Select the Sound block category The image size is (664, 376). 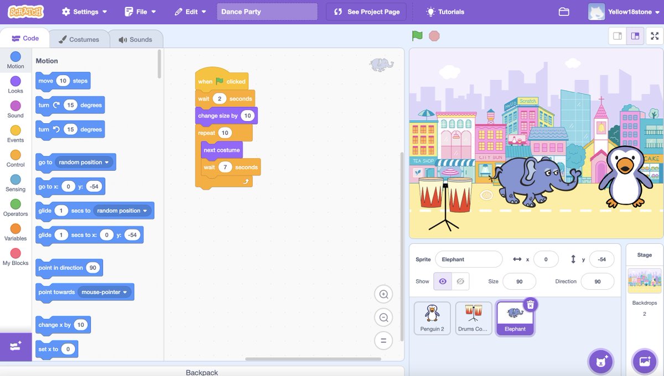click(15, 109)
